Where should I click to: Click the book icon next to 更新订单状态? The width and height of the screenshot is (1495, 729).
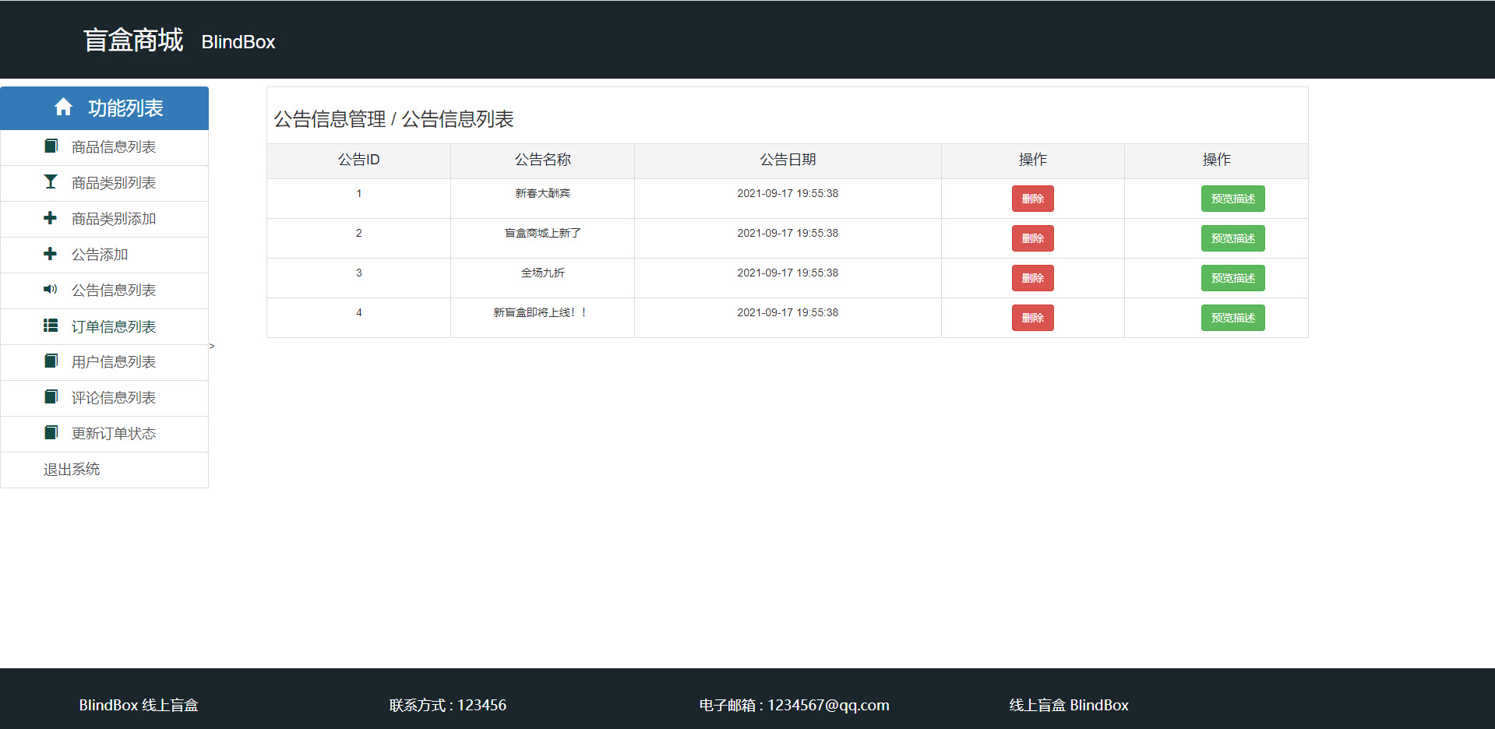[51, 432]
